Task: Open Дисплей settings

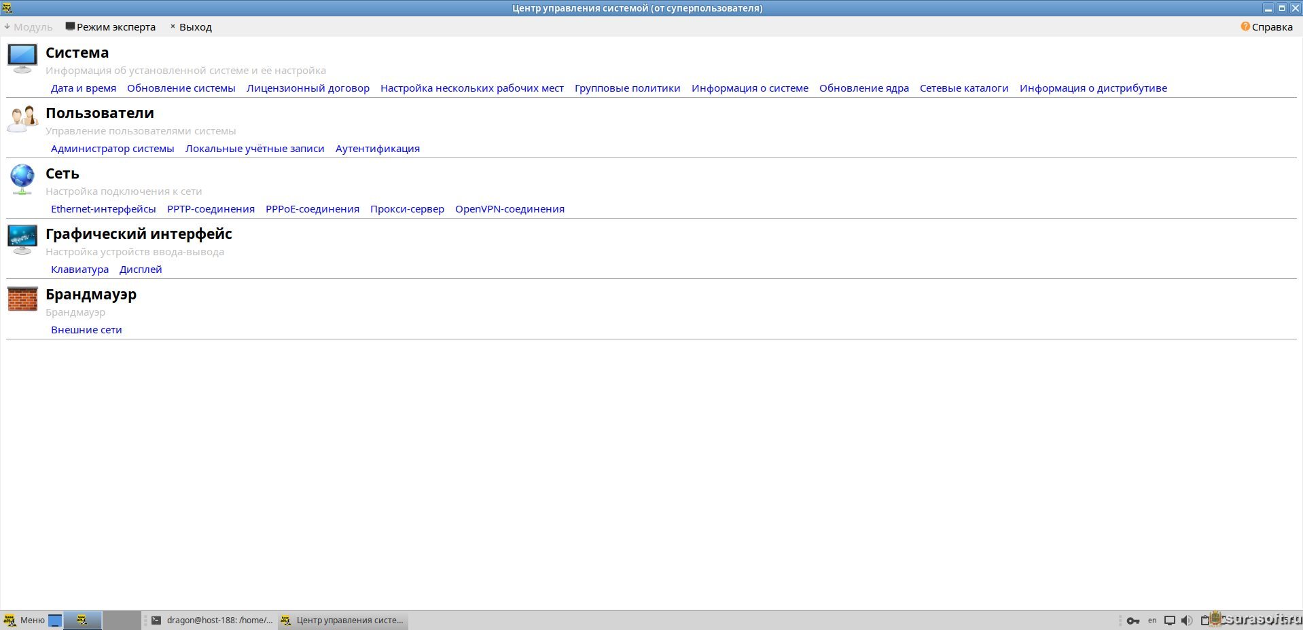Action: coord(141,270)
